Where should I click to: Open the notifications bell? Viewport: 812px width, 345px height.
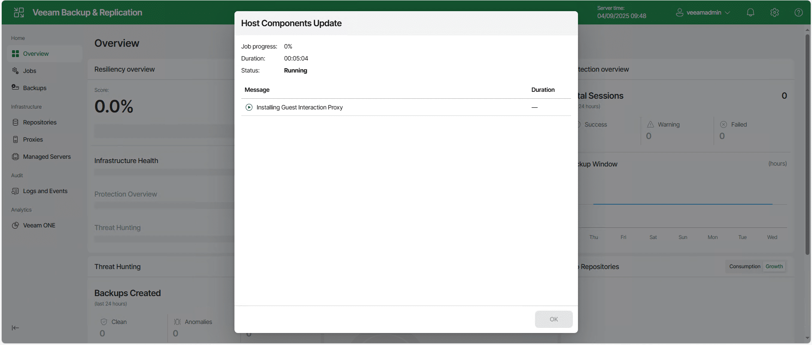click(750, 12)
